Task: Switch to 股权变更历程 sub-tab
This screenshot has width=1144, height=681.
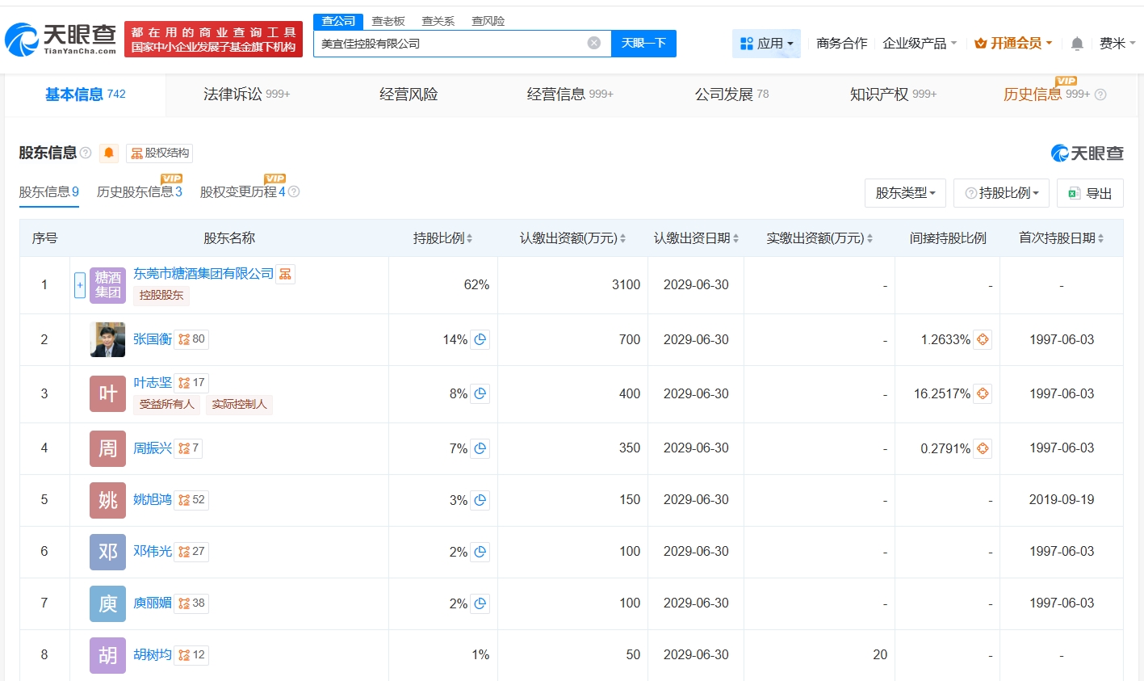Action: coord(242,192)
